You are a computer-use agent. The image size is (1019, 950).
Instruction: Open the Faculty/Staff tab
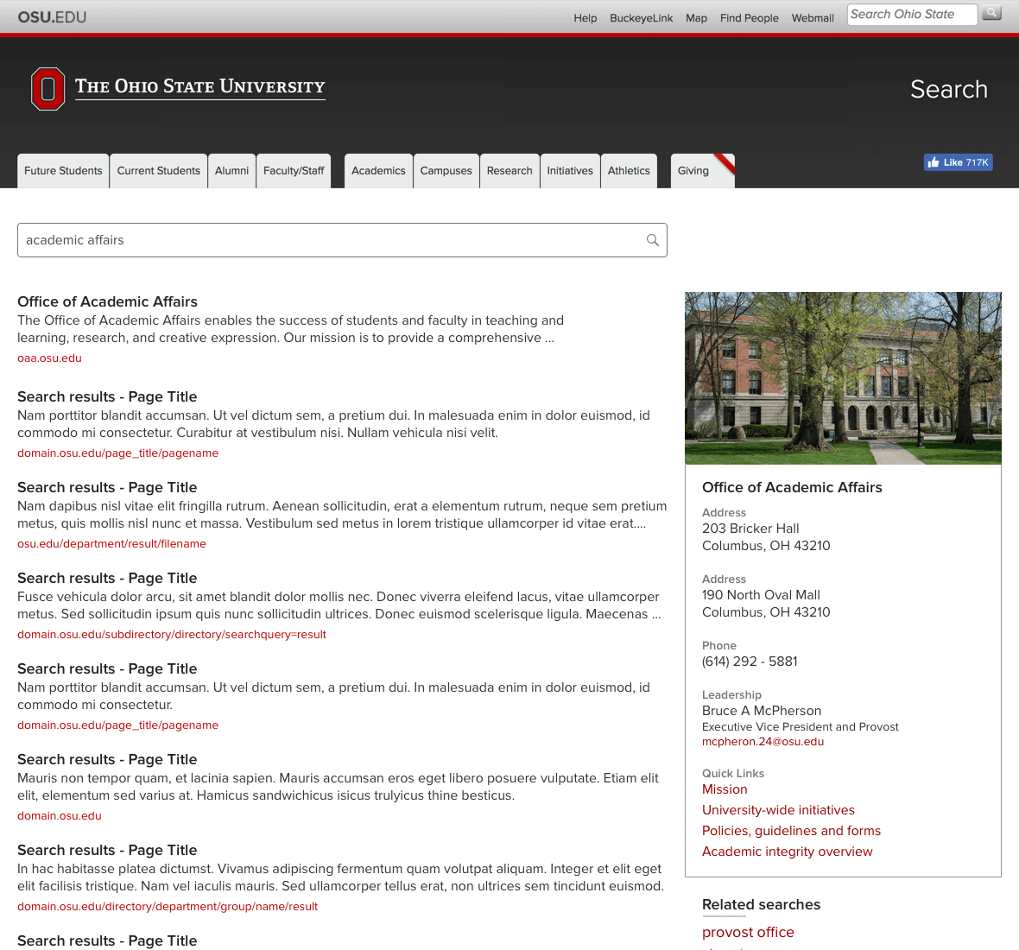294,171
